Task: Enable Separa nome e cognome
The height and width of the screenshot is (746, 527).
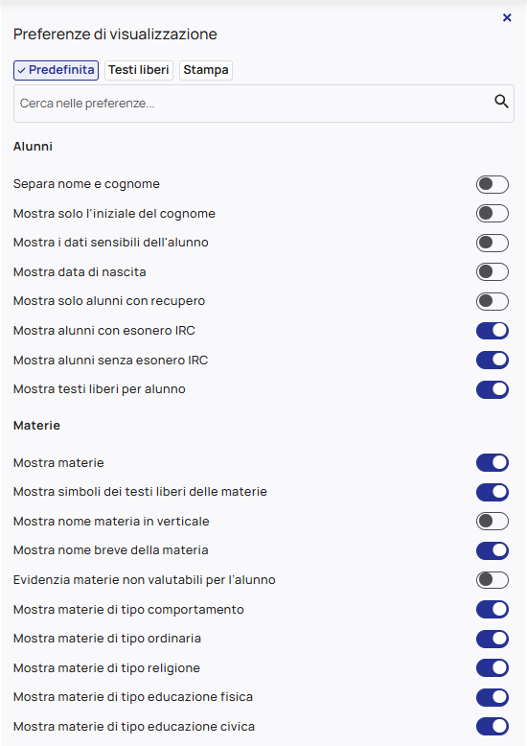Action: (493, 184)
